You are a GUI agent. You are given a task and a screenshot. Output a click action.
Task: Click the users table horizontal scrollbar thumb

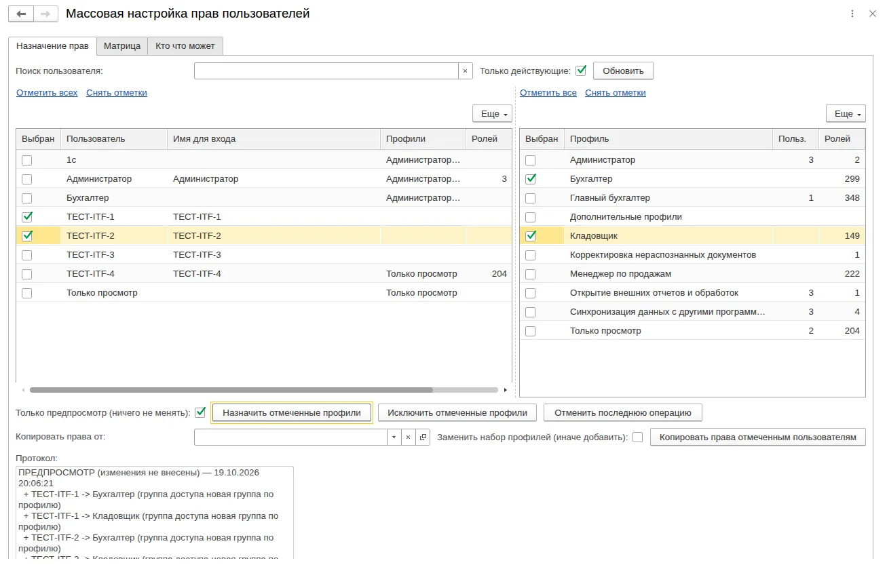pos(231,390)
